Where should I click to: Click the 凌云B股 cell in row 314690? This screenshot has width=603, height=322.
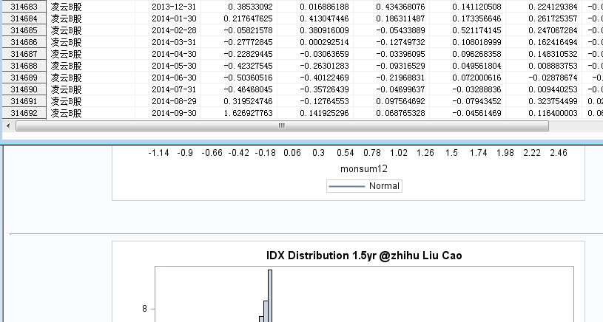click(x=67, y=89)
